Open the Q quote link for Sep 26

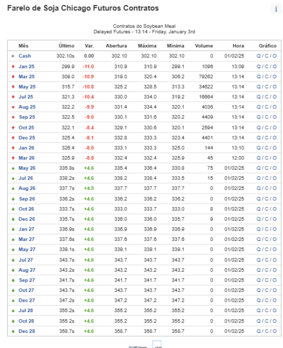click(259, 199)
